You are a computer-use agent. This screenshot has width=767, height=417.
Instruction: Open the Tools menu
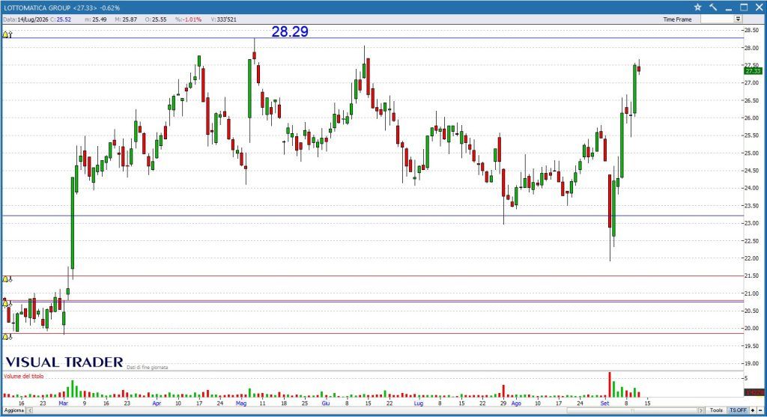point(716,410)
